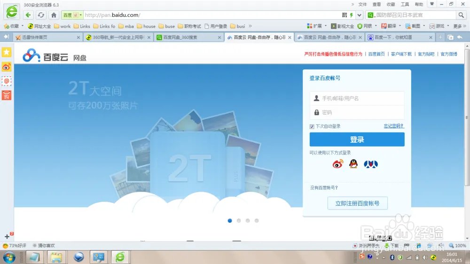Open the 工具 menu
The image size is (470, 264).
[x=405, y=4]
